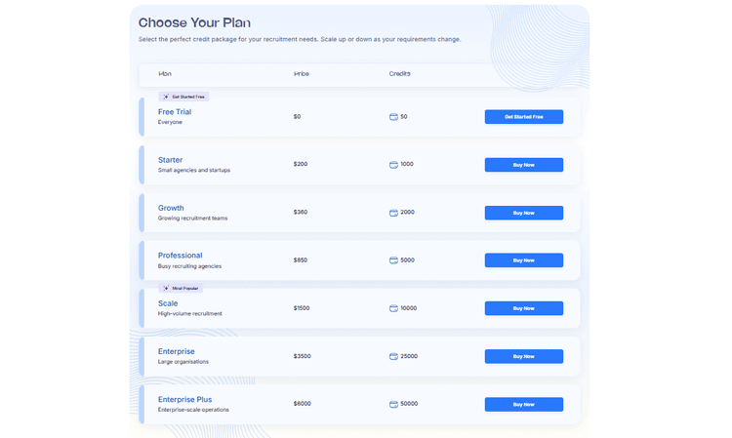Click the sparkle icon in Get Started Free badge
732x438 pixels.
[x=166, y=97]
